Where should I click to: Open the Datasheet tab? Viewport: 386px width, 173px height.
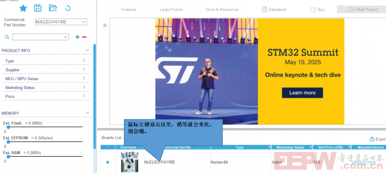[x=274, y=10]
